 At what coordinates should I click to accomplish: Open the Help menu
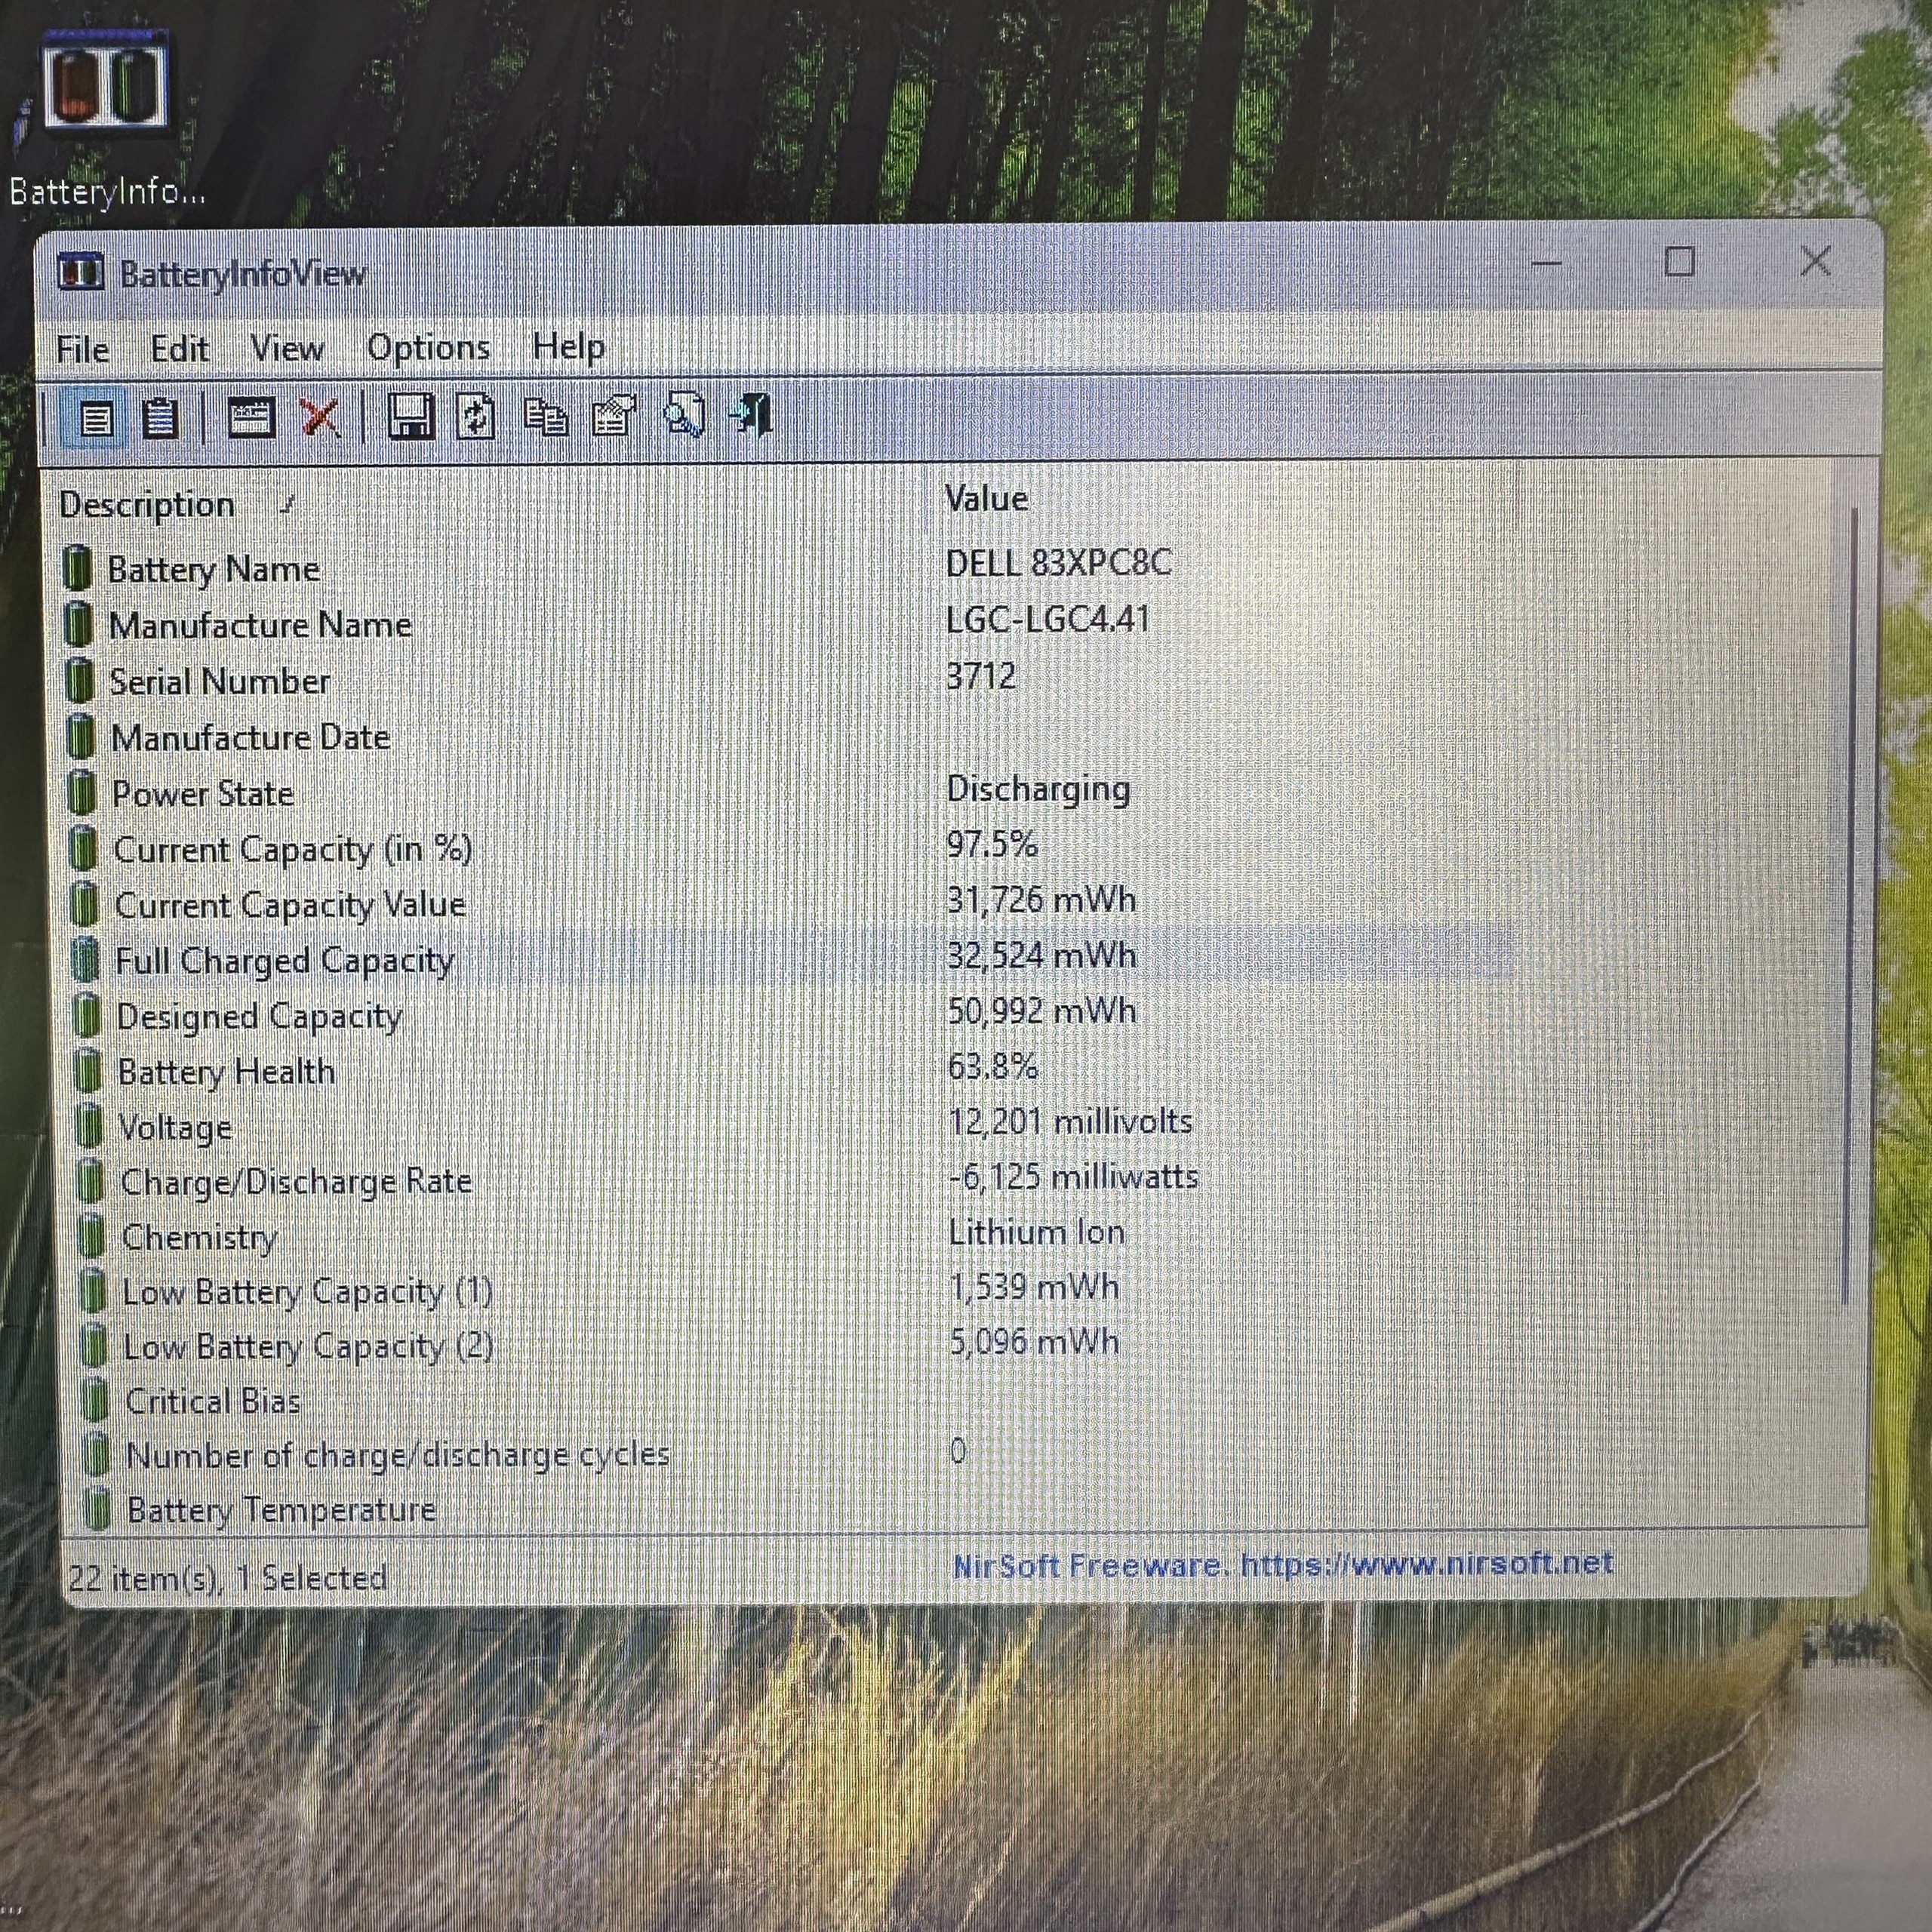click(568, 347)
